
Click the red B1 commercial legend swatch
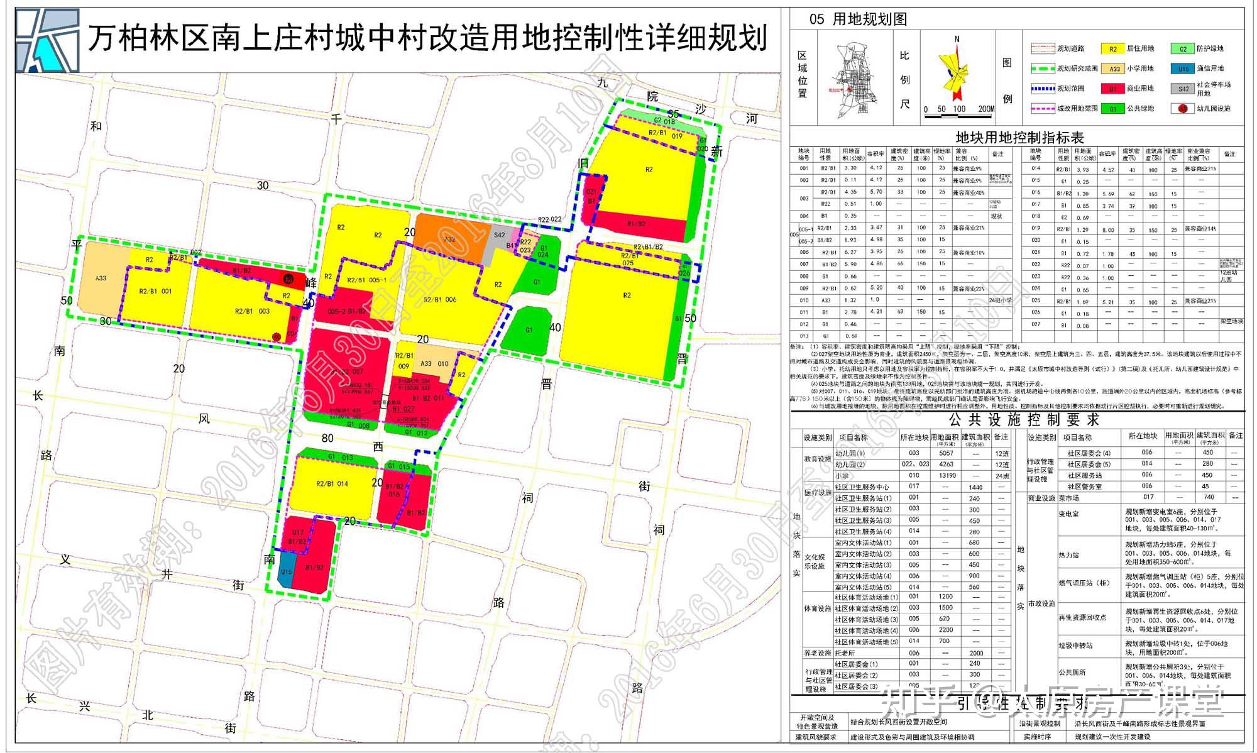(1112, 89)
